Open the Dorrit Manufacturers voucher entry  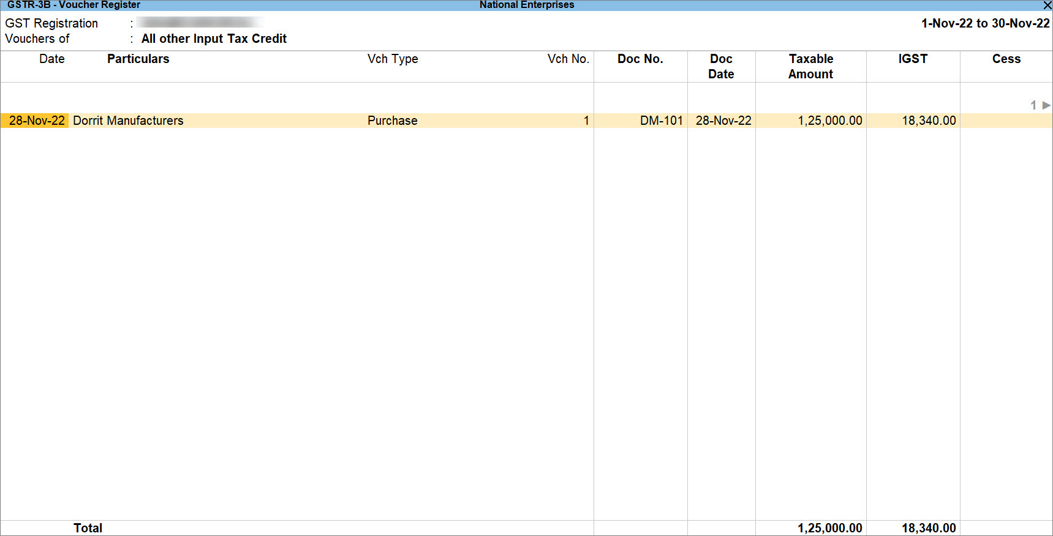128,121
